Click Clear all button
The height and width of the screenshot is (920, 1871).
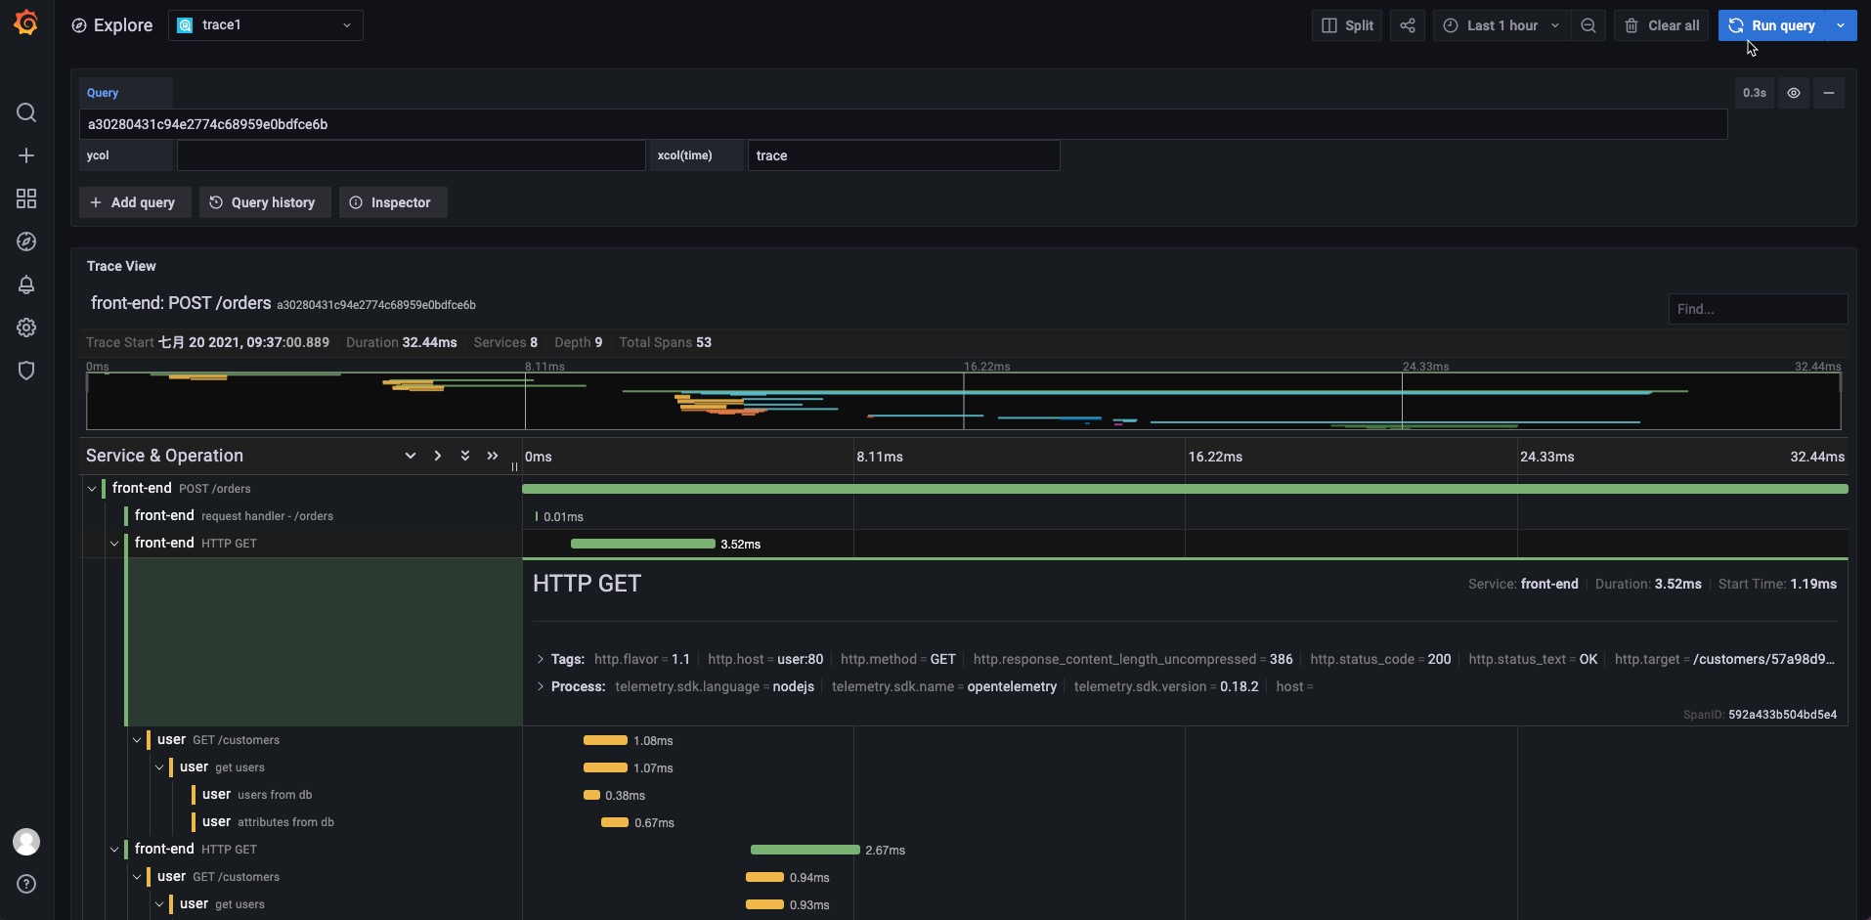click(1662, 25)
